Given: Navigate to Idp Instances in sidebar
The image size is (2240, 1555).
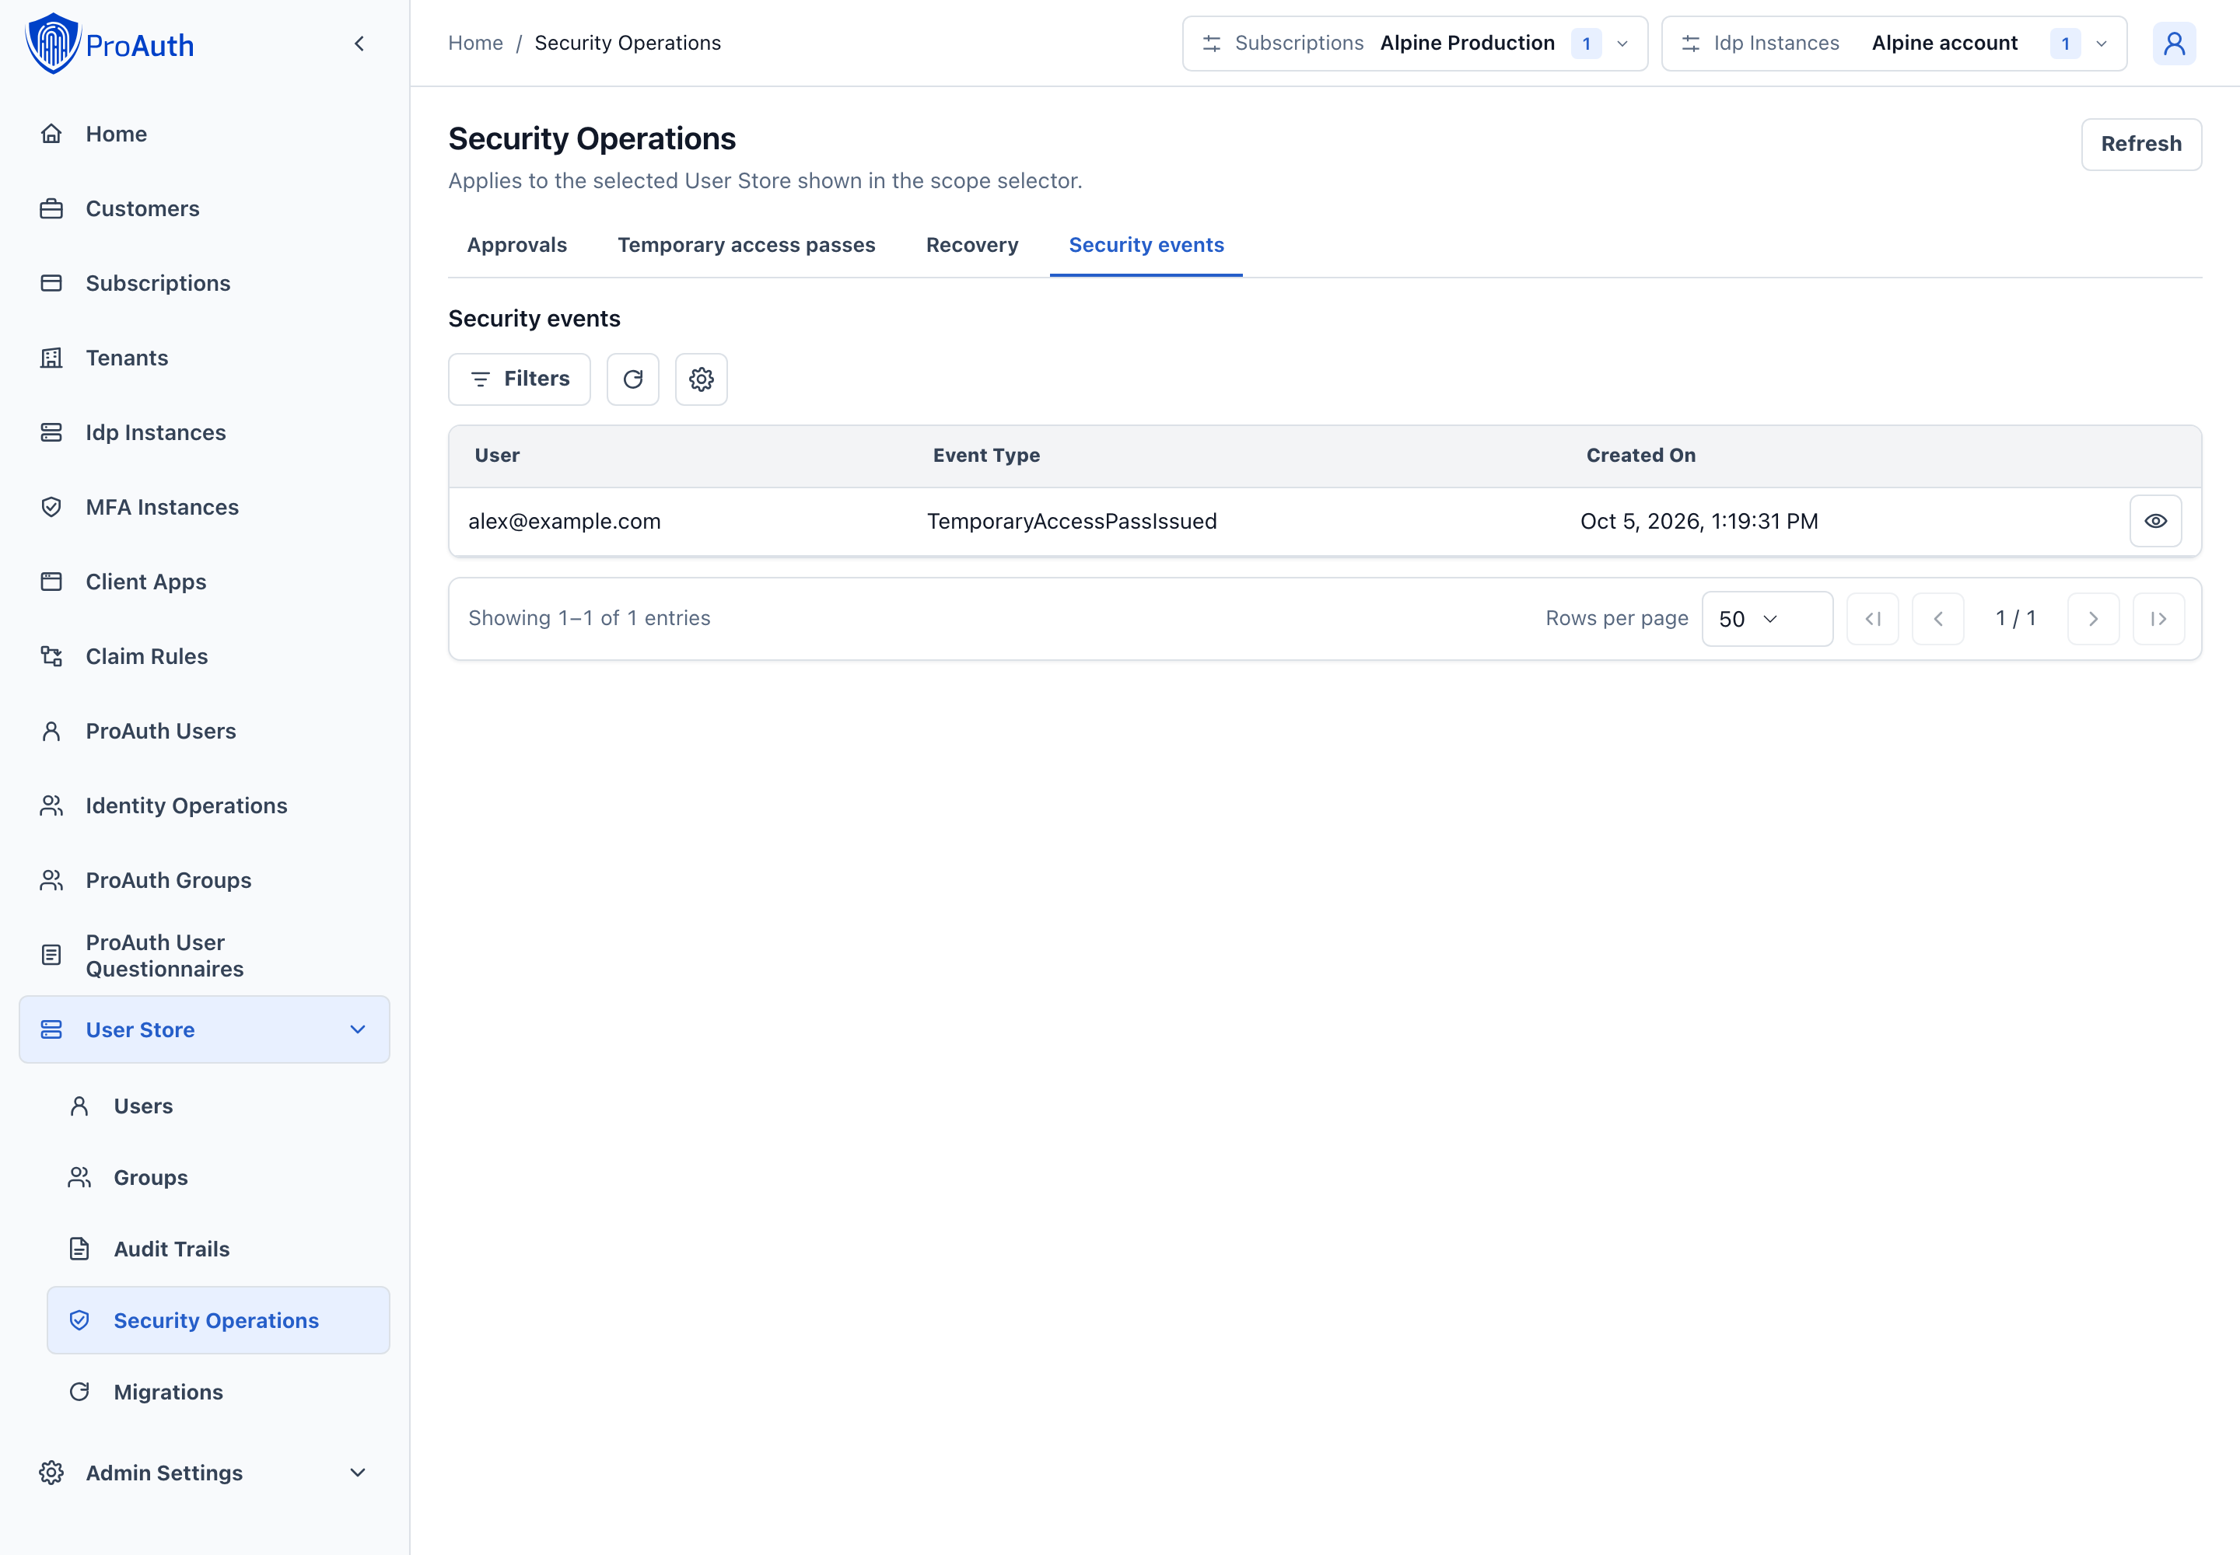Looking at the screenshot, I should click(205, 432).
